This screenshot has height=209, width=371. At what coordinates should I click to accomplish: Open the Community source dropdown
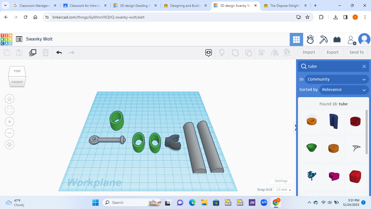(x=337, y=79)
